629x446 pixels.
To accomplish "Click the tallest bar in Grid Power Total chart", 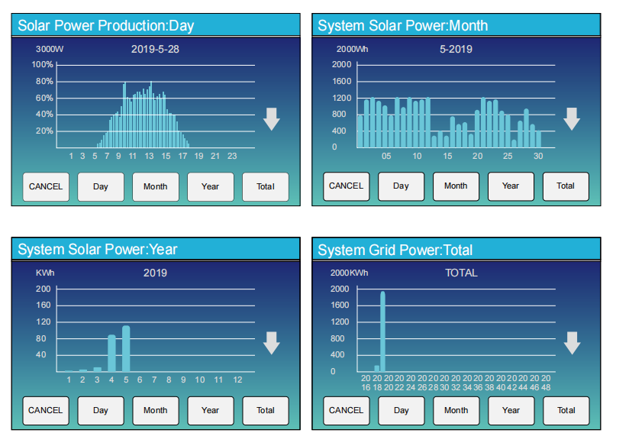I will pos(382,331).
